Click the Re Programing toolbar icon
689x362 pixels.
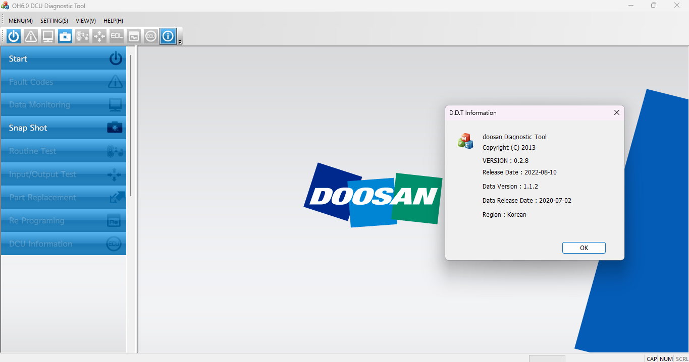134,36
